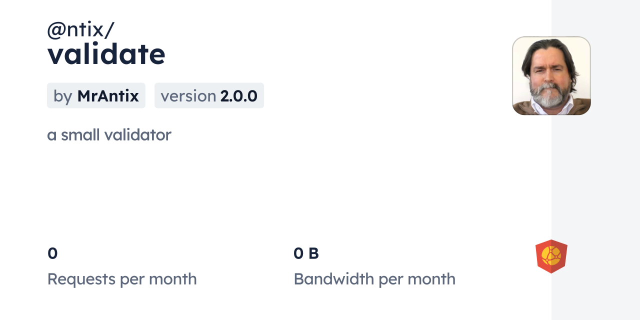Select the "a small validator" description
The width and height of the screenshot is (640, 320).
point(109,134)
